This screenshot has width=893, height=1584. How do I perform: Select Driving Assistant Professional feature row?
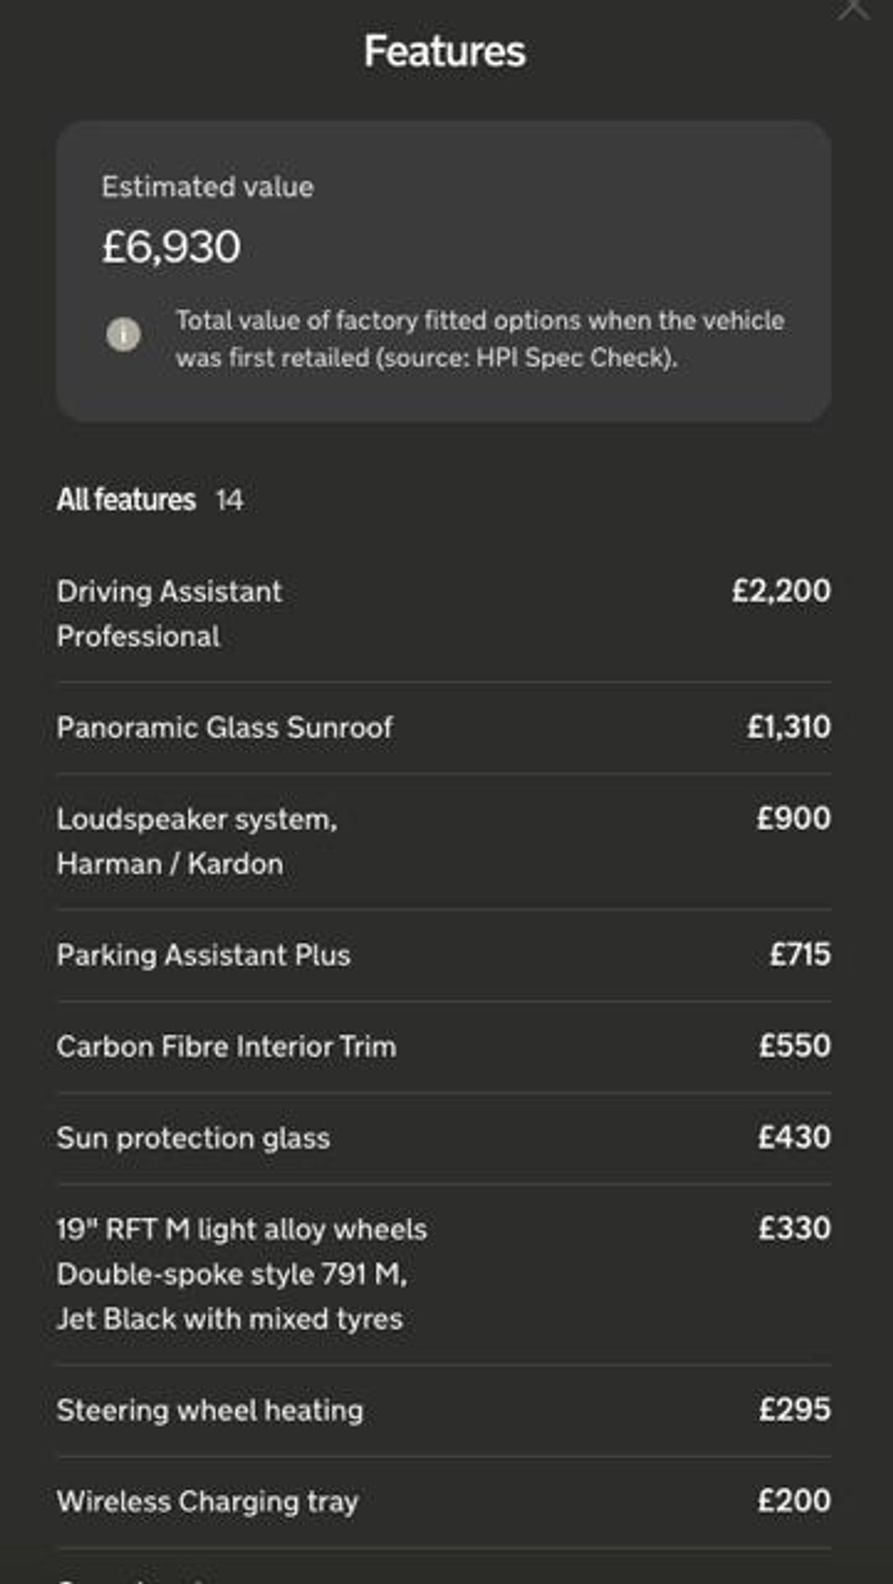tap(169, 614)
